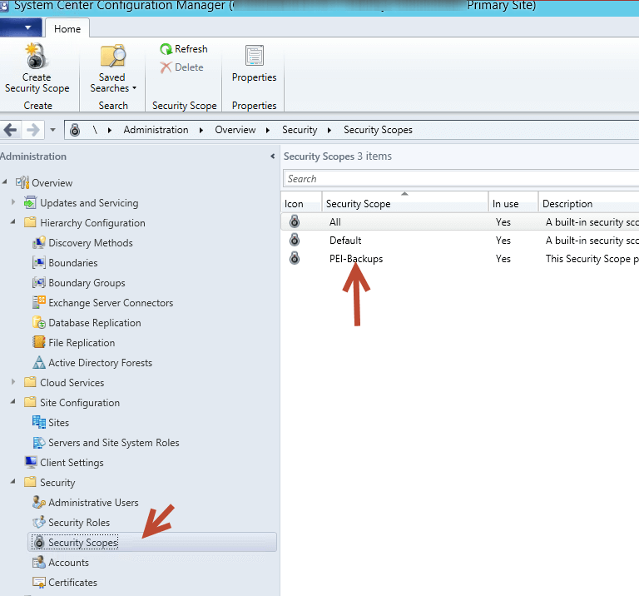Sort by In use column header
This screenshot has height=596, width=639.
(513, 201)
